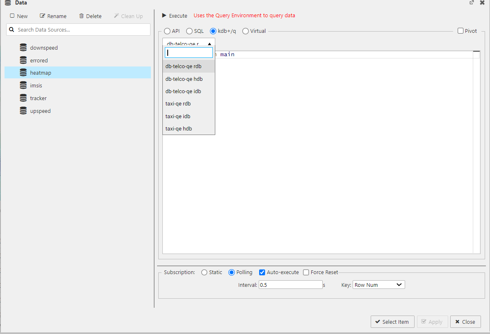Pick taxi-qe rdb connection
Image resolution: width=490 pixels, height=334 pixels.
[178, 103]
